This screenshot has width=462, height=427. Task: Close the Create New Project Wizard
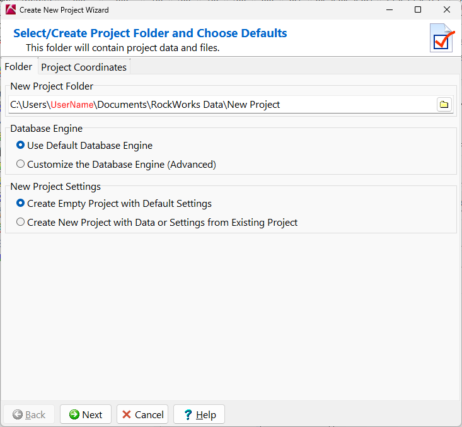pos(447,9)
